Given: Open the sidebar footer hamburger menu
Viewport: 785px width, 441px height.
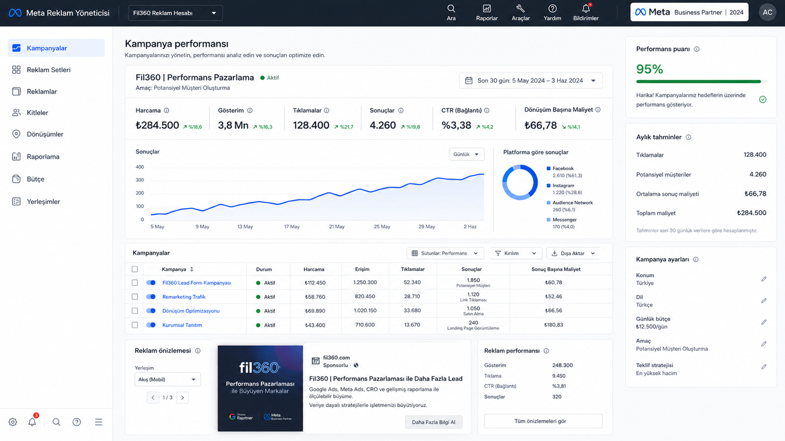Looking at the screenshot, I should 99,422.
